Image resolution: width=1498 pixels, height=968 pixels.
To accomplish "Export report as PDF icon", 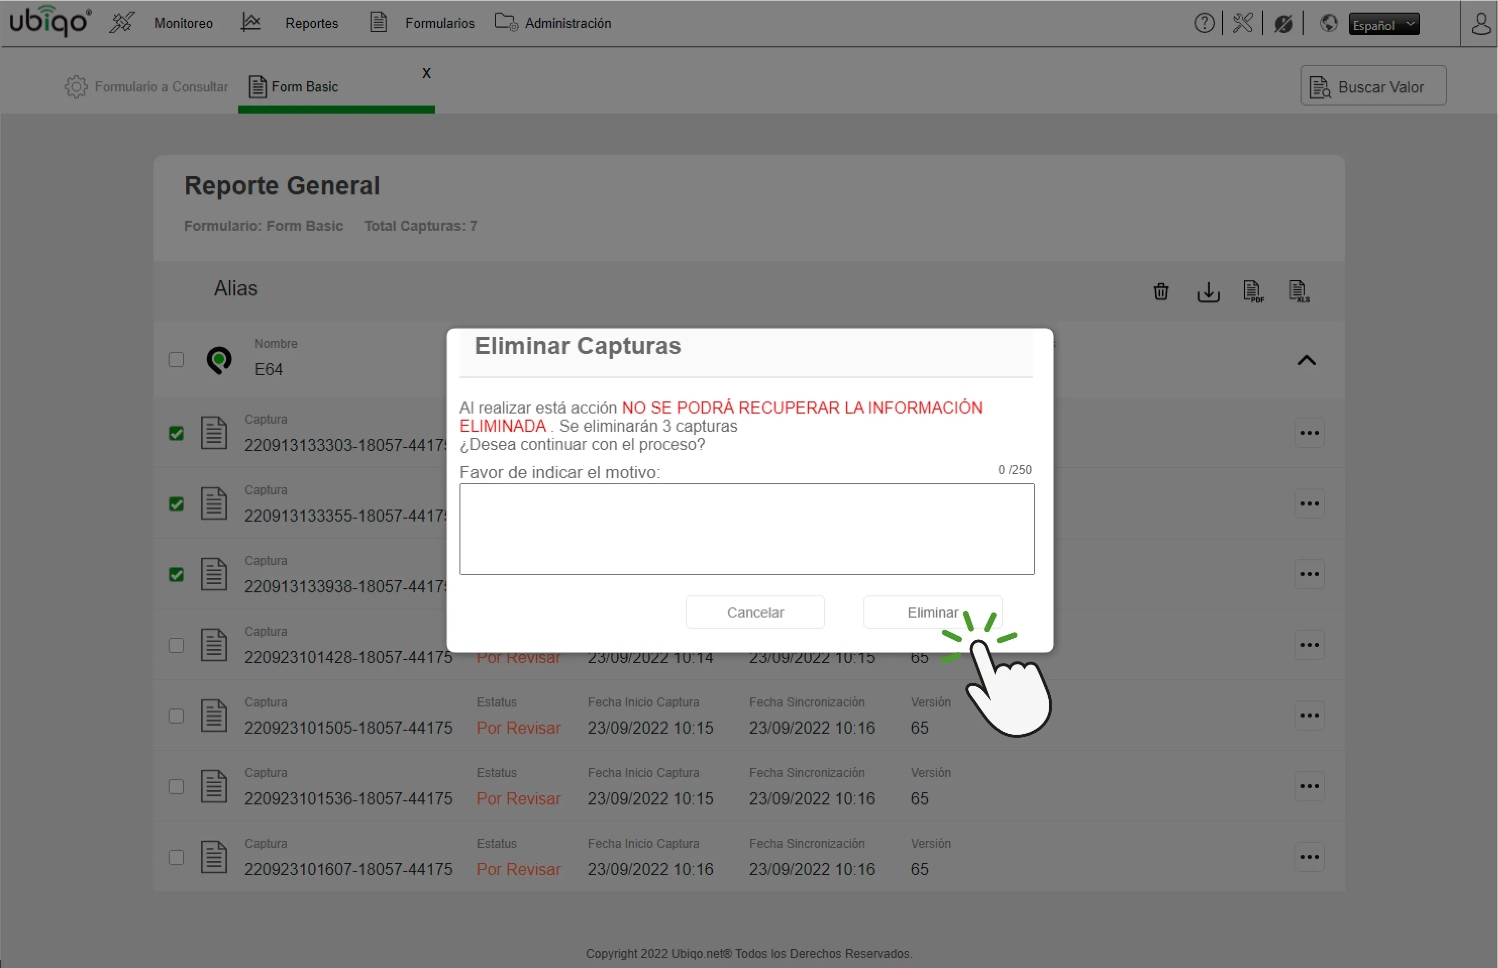I will point(1254,292).
